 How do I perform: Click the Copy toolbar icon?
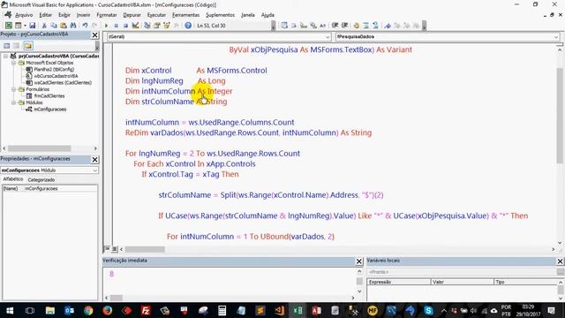[54, 26]
